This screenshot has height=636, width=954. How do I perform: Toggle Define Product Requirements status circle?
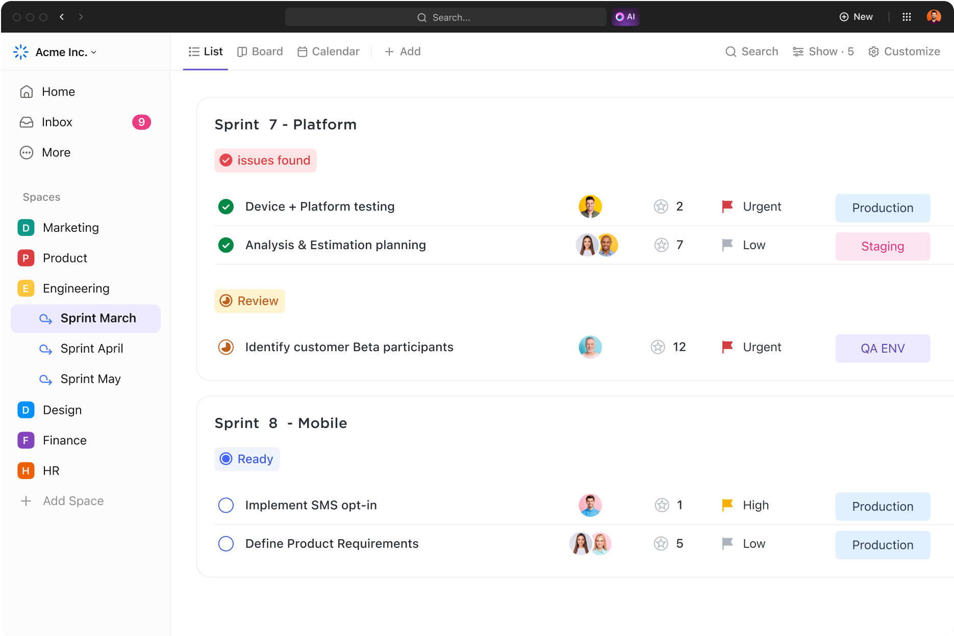click(x=226, y=544)
